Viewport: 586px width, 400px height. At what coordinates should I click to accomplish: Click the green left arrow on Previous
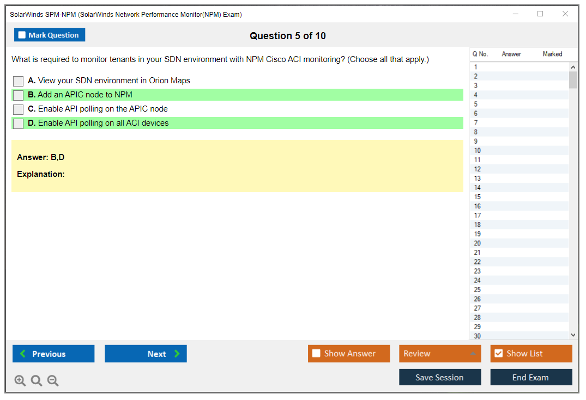coord(23,354)
